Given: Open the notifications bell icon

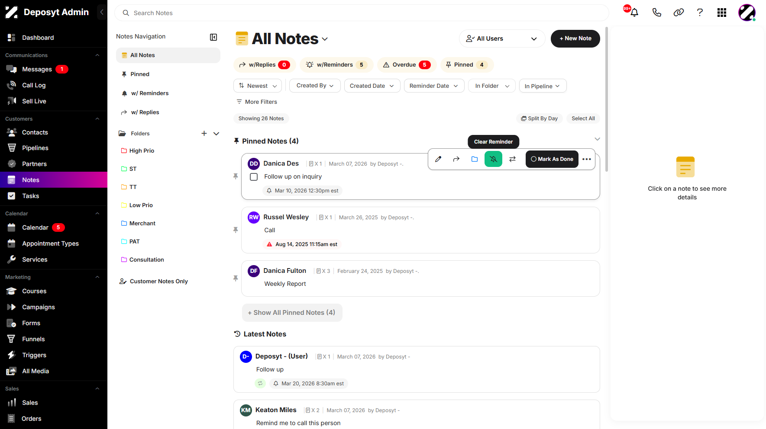Looking at the screenshot, I should click(x=634, y=13).
